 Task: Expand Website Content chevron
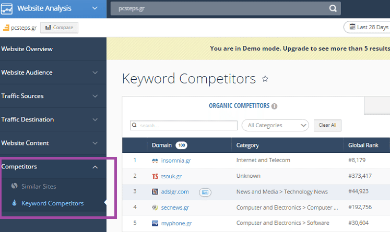pyautogui.click(x=95, y=143)
